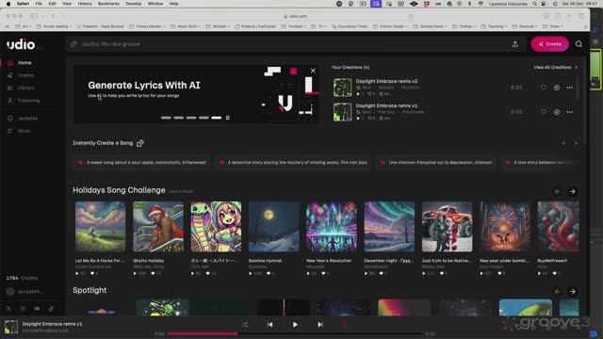Open New Year's Revolution song cover
This screenshot has height=339, width=603.
(x=332, y=226)
